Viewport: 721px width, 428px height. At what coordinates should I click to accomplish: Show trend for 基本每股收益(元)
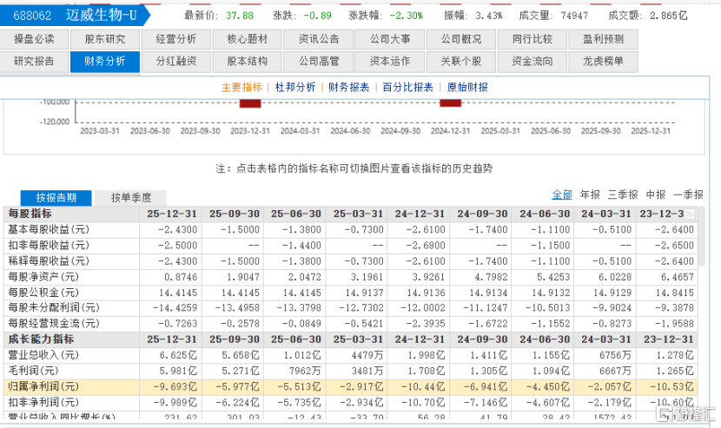(x=49, y=229)
